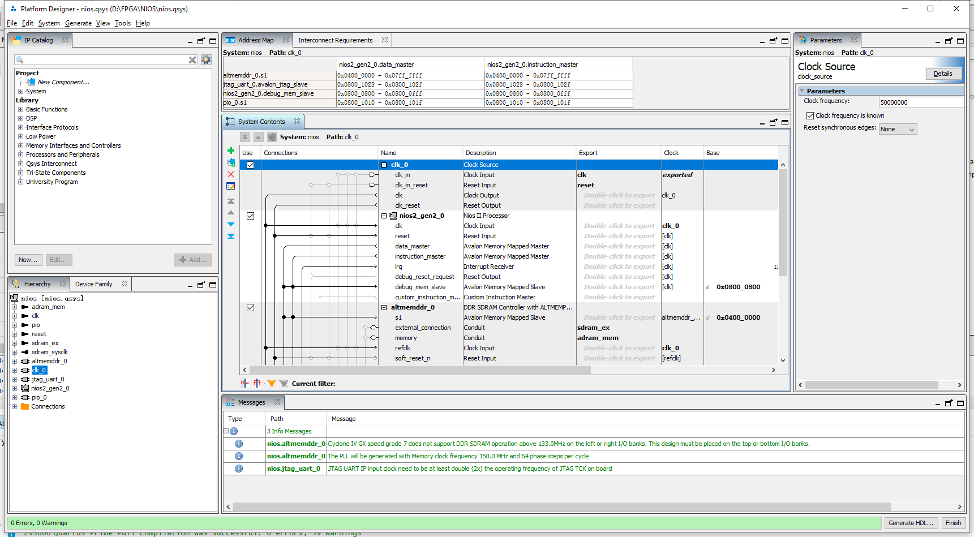
Task: Close the IP Catalog tab
Action: coord(65,40)
